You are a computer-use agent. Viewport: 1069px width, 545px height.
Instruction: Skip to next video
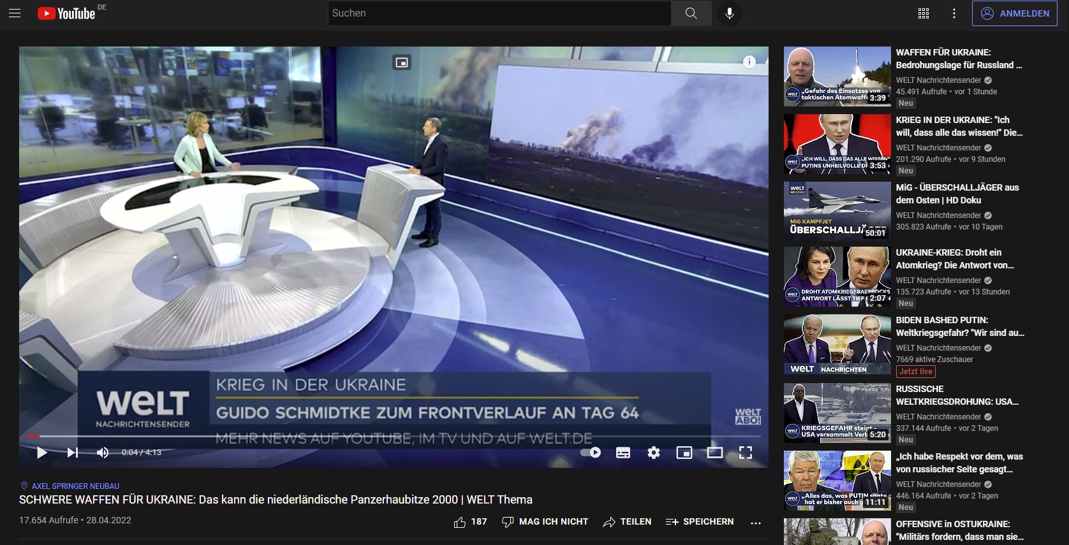73,453
